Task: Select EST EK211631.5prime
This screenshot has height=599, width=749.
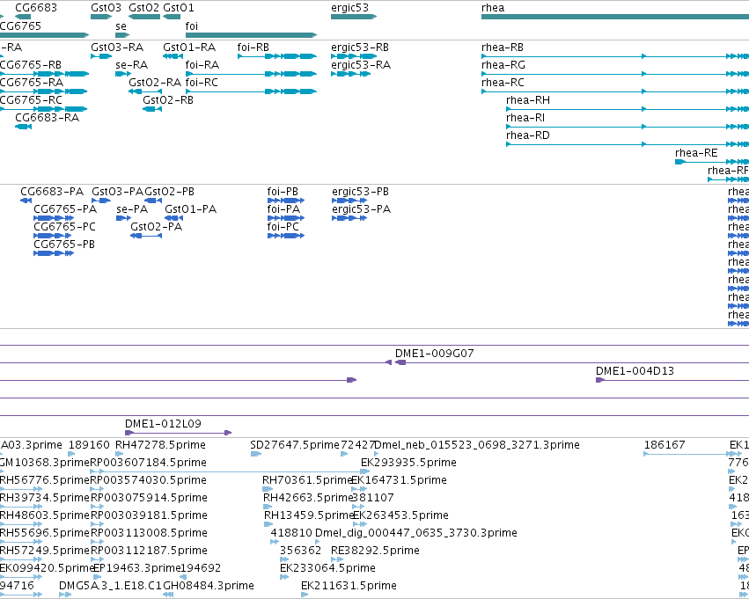Action: pyautogui.click(x=305, y=595)
